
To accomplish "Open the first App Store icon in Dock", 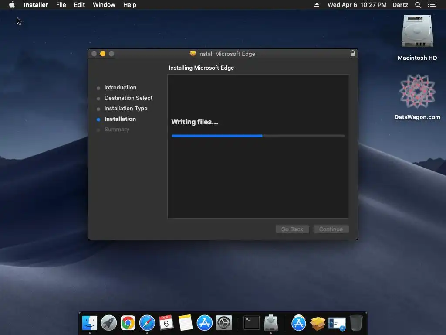I will pos(205,323).
